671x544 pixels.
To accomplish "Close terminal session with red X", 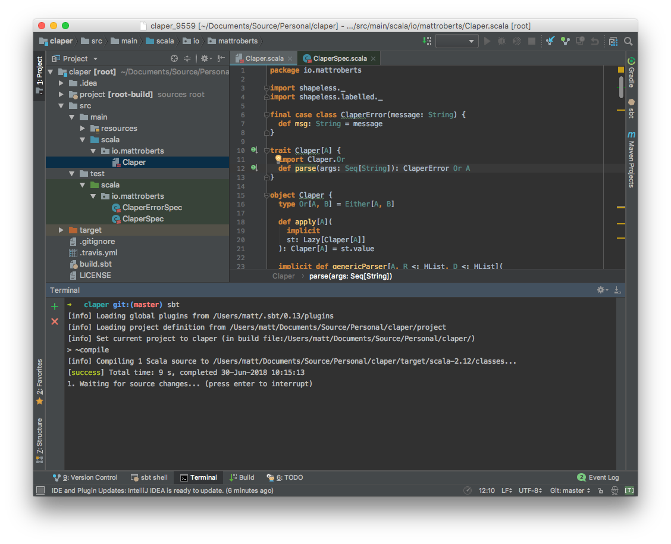I will (55, 321).
